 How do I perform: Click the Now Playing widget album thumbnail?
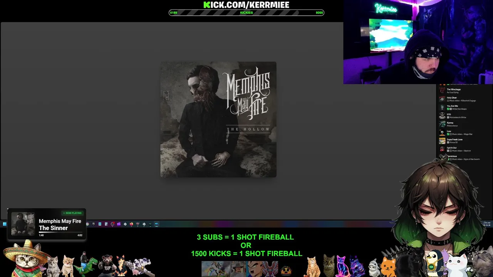23,224
